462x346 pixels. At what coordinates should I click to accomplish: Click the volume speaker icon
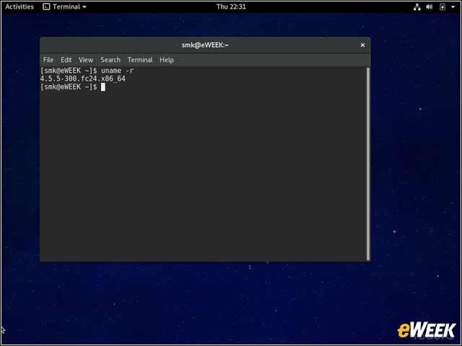point(430,6)
